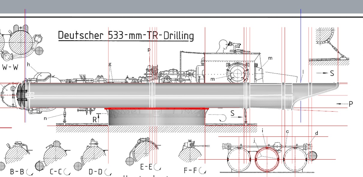The height and width of the screenshot is (177, 363).
Task: Select the red circle in the front view
Action: pos(266,159)
